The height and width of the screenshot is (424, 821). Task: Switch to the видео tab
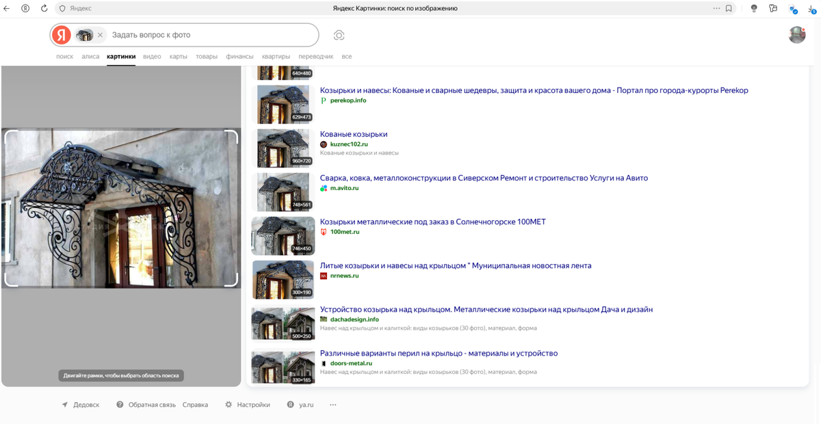click(152, 57)
